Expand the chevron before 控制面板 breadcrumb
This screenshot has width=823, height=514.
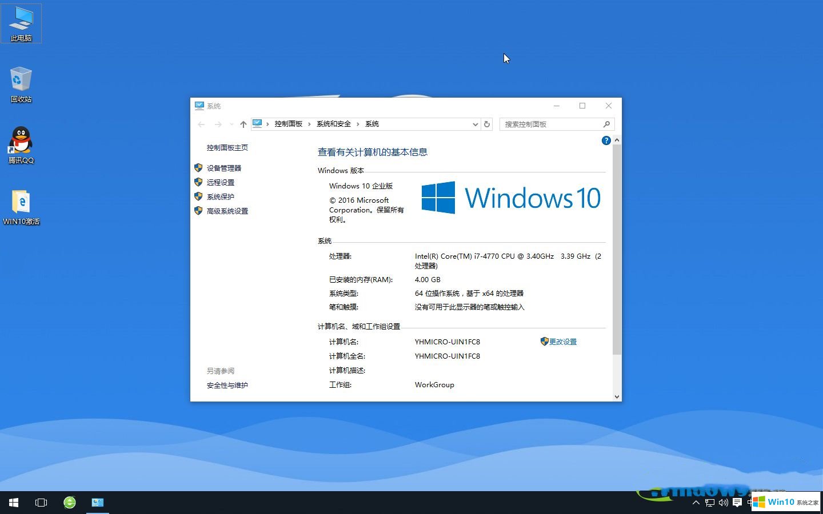click(267, 124)
